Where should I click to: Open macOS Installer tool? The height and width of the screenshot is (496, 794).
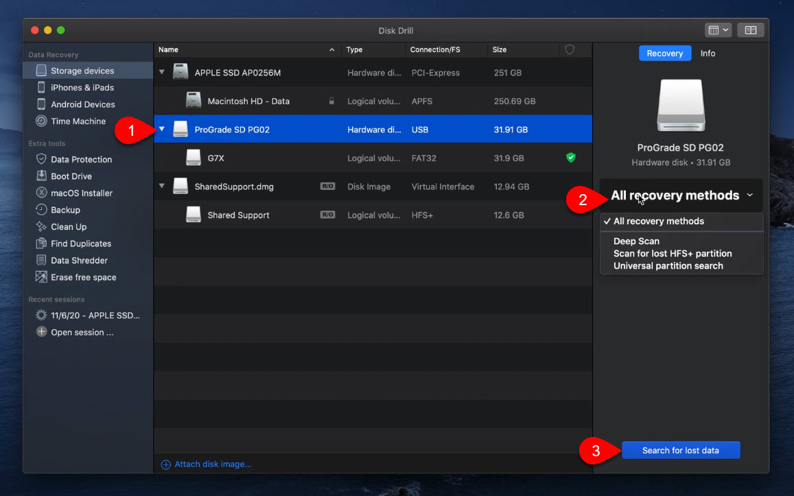(x=81, y=193)
